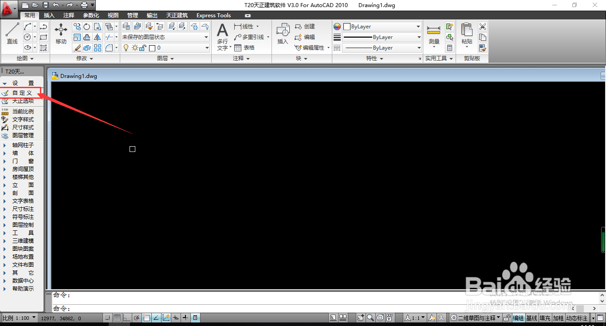Click the mirror tool in 修改 panel
Image resolution: width=606 pixels, height=326 pixels.
click(98, 37)
